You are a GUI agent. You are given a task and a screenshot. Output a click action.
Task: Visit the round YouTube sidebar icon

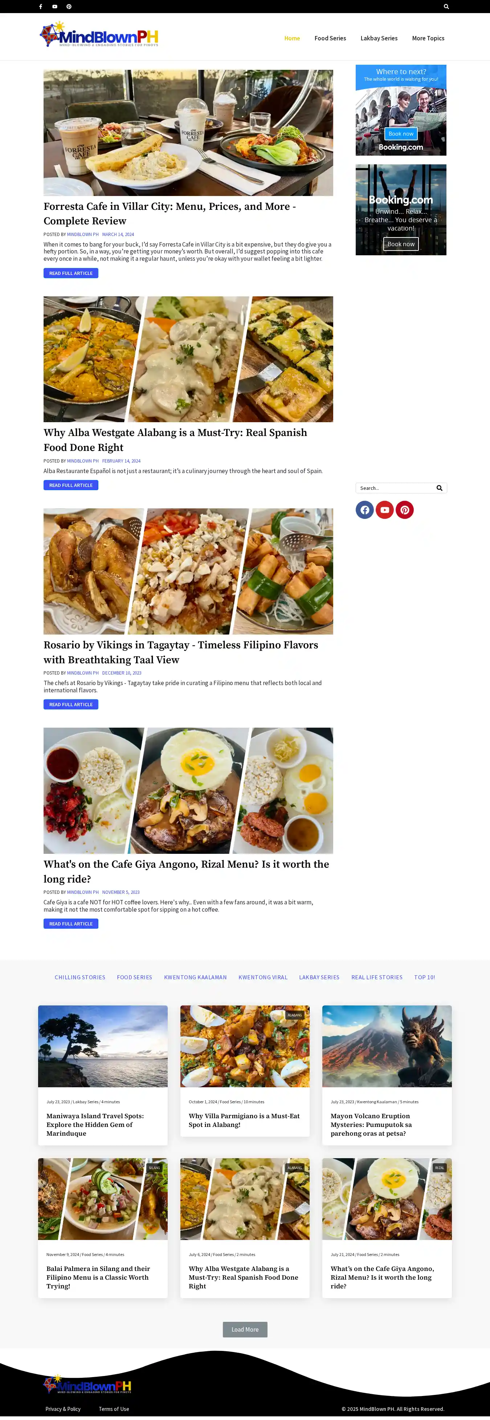[x=385, y=510]
